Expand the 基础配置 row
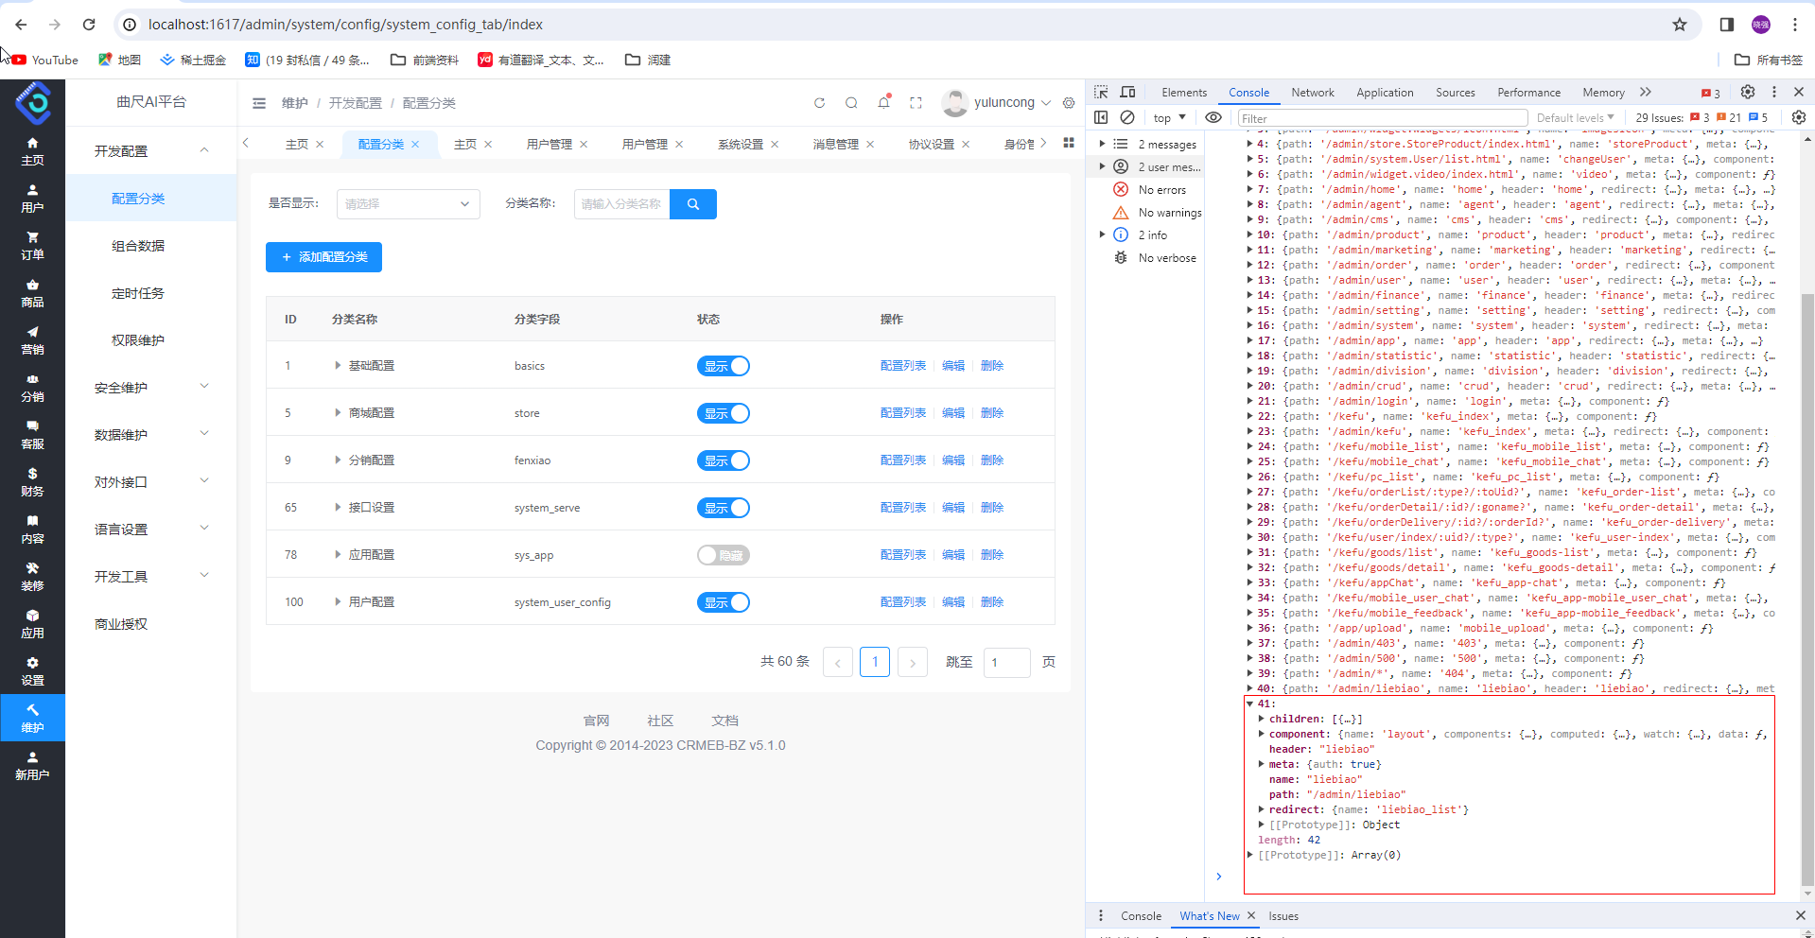Viewport: 1815px width, 938px height. coord(338,366)
